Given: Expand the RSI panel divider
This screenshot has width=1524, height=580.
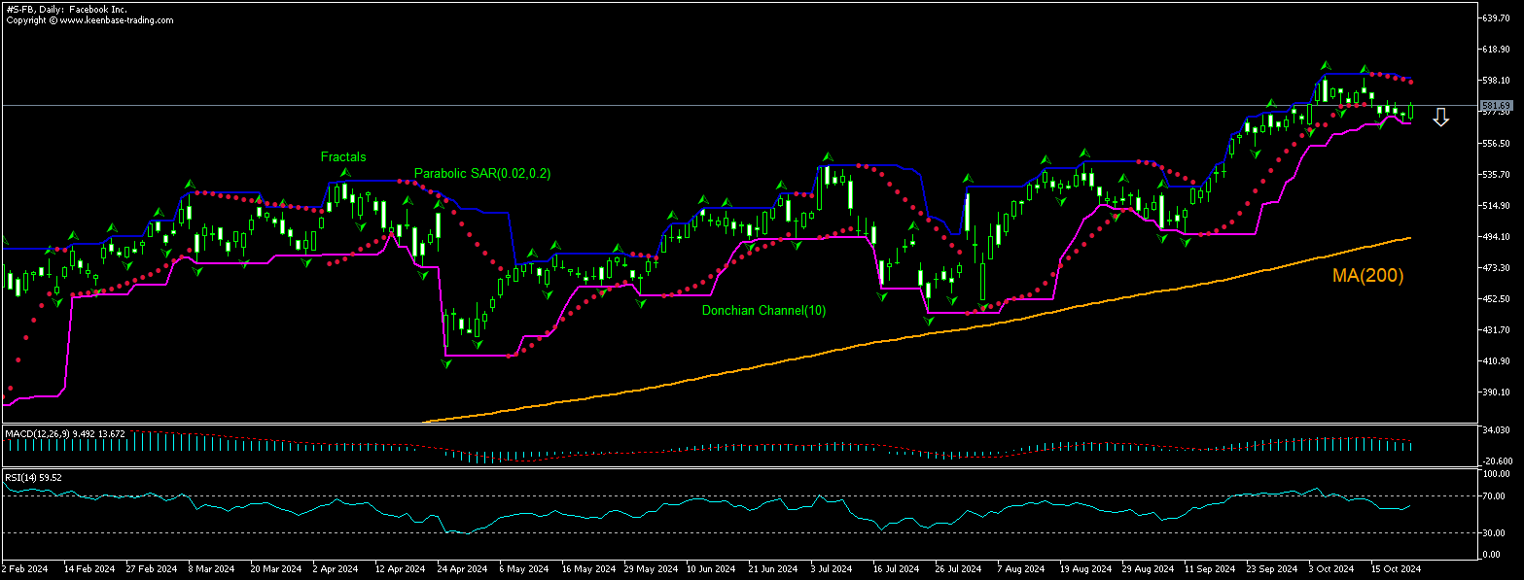Looking at the screenshot, I should (739, 469).
